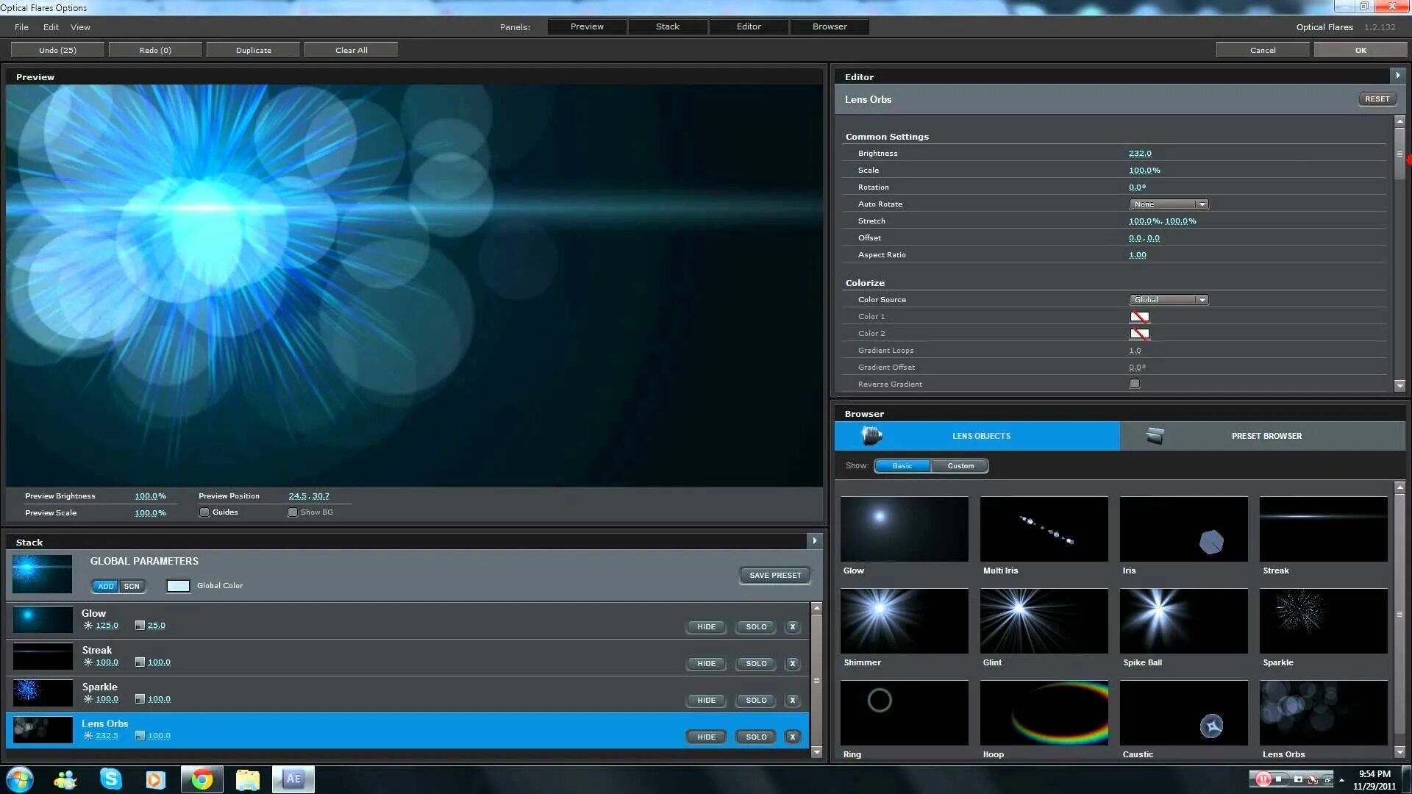Image resolution: width=1412 pixels, height=794 pixels.
Task: Switch to the Preset Browser tab
Action: click(x=1266, y=435)
